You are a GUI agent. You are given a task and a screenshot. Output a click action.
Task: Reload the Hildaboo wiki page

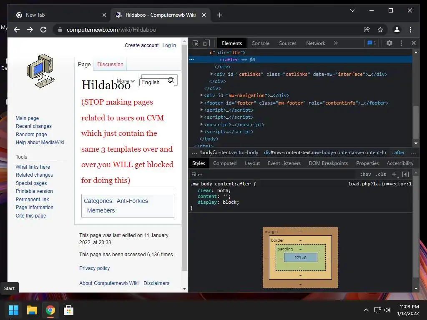point(43,30)
